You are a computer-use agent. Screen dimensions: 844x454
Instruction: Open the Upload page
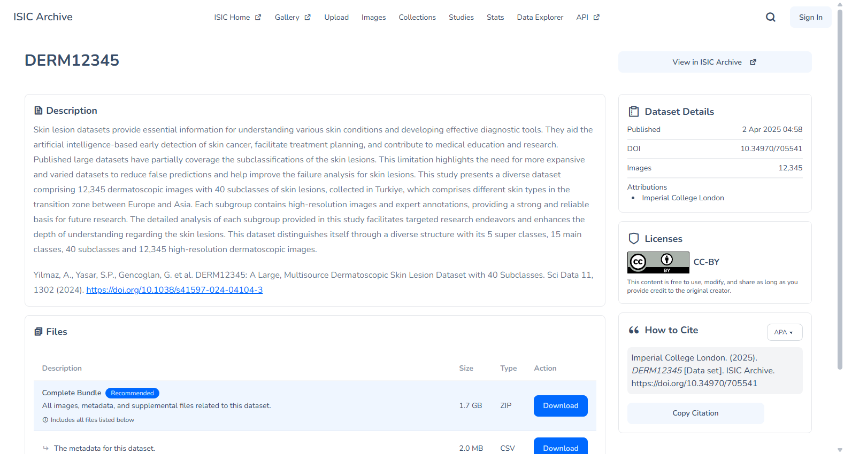coord(336,17)
